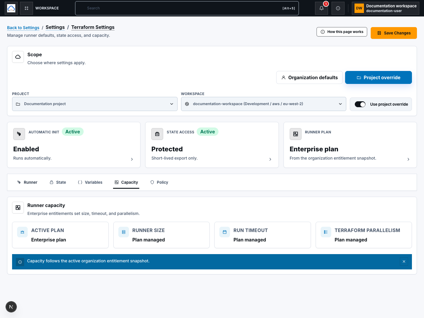Click the Runner capacity section icon
The height and width of the screenshot is (318, 424).
pos(18,208)
